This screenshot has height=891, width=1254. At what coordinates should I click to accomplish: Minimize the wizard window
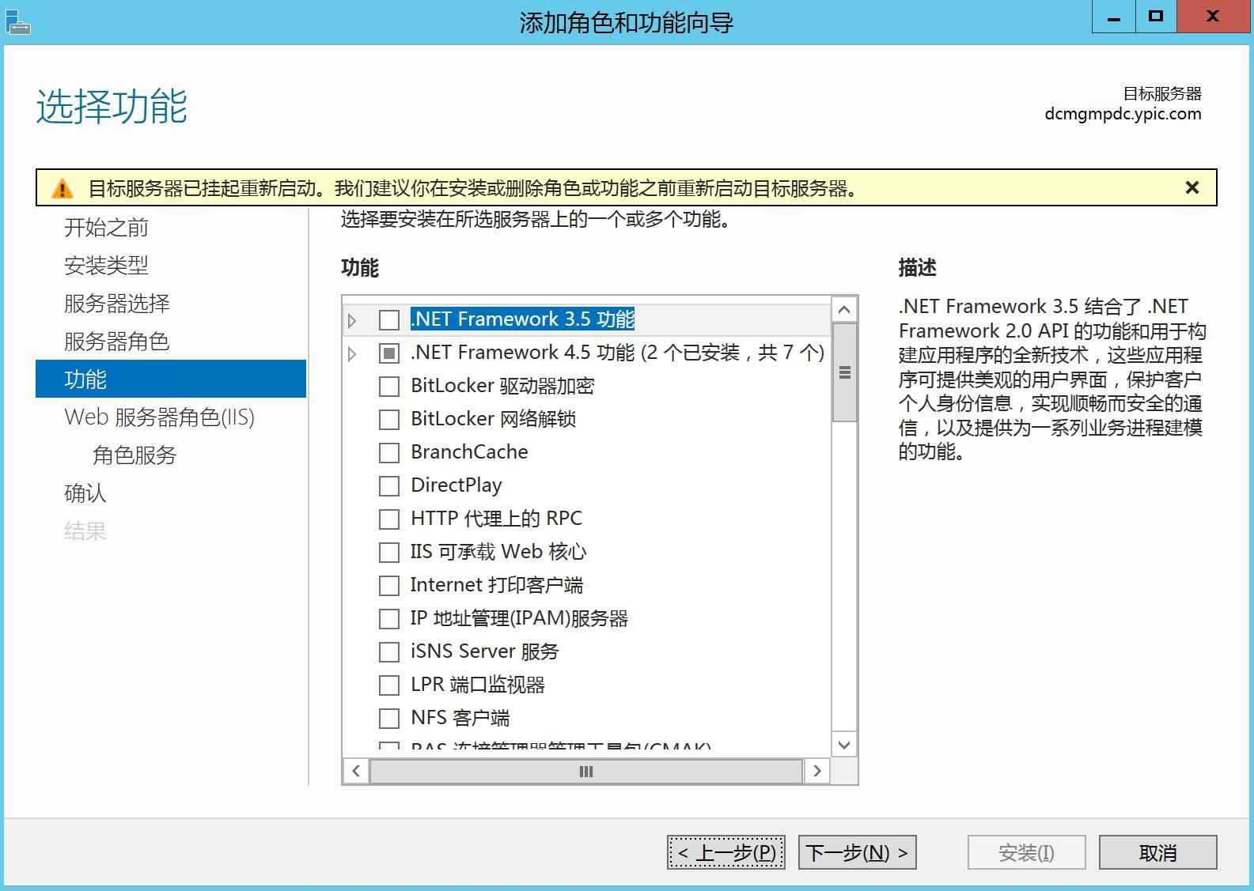tap(1113, 17)
